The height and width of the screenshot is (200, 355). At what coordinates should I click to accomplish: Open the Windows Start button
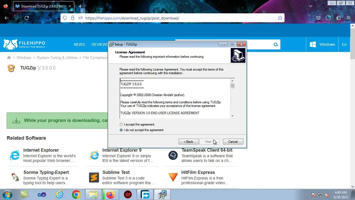(x=7, y=195)
